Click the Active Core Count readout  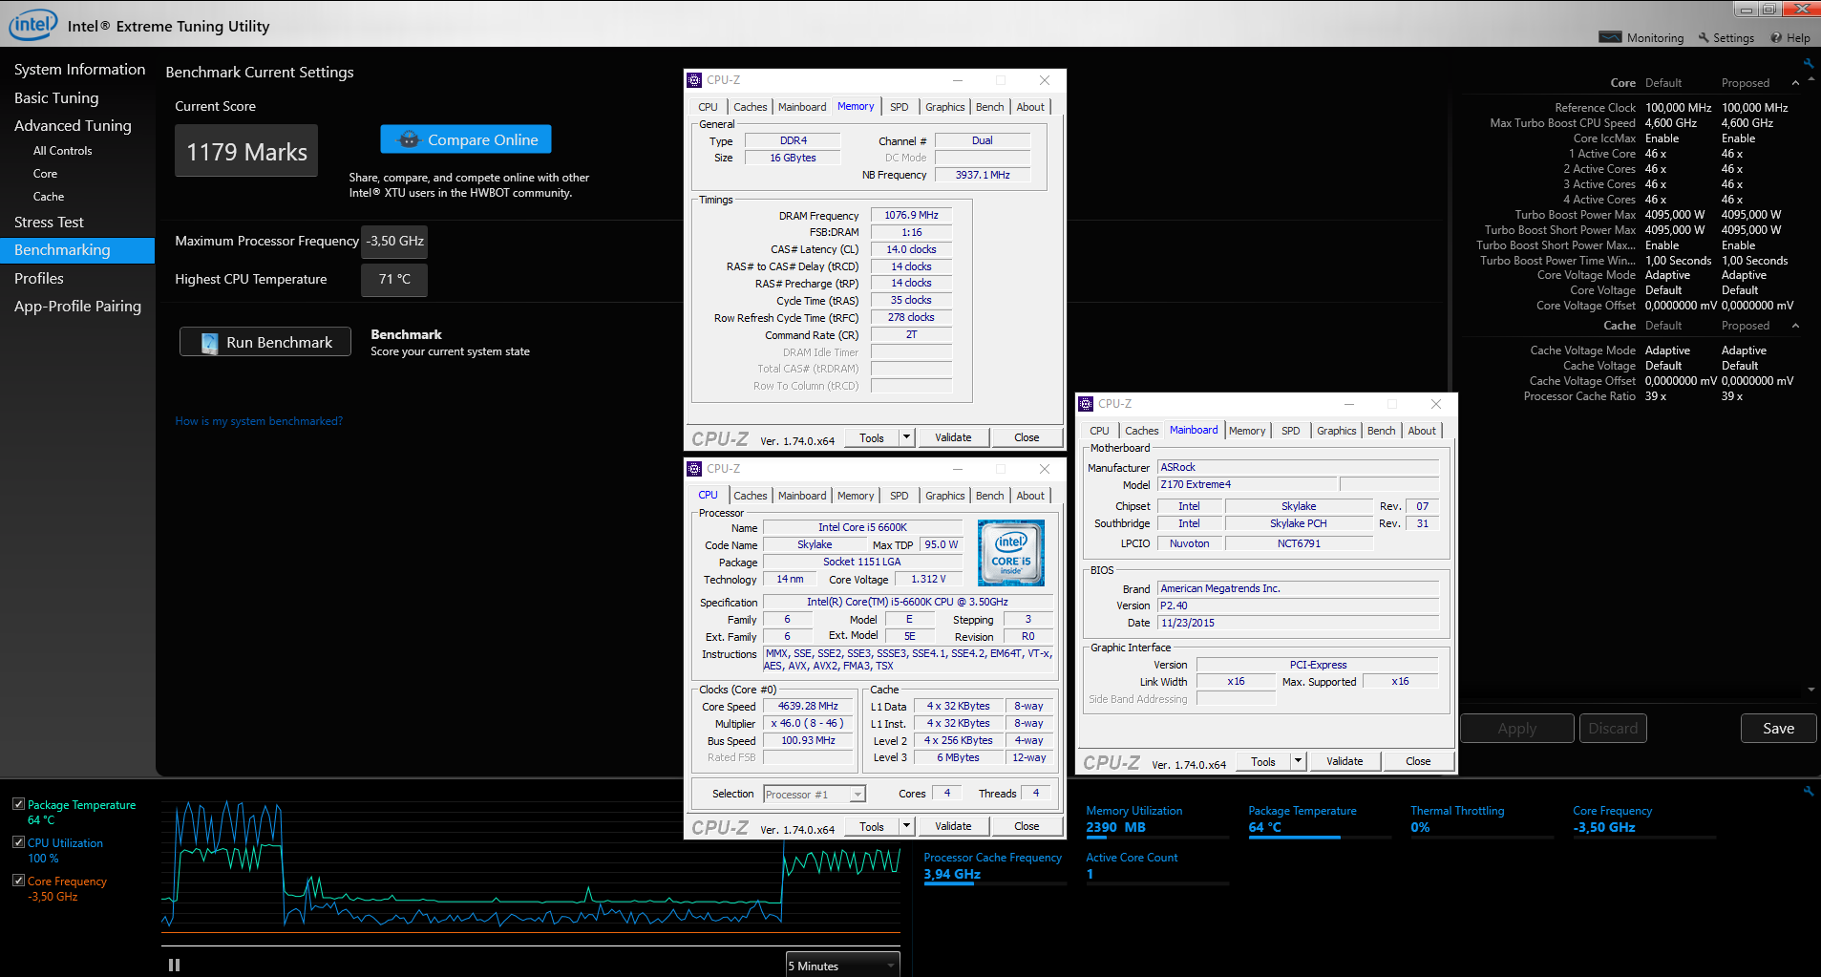tap(1132, 865)
